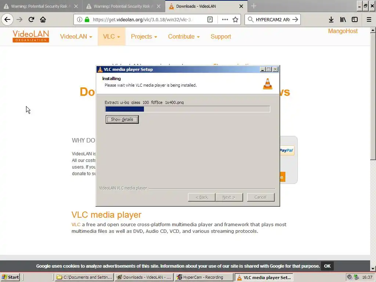The width and height of the screenshot is (376, 282).
Task: Click the clock in the system tray
Action: 367,277
